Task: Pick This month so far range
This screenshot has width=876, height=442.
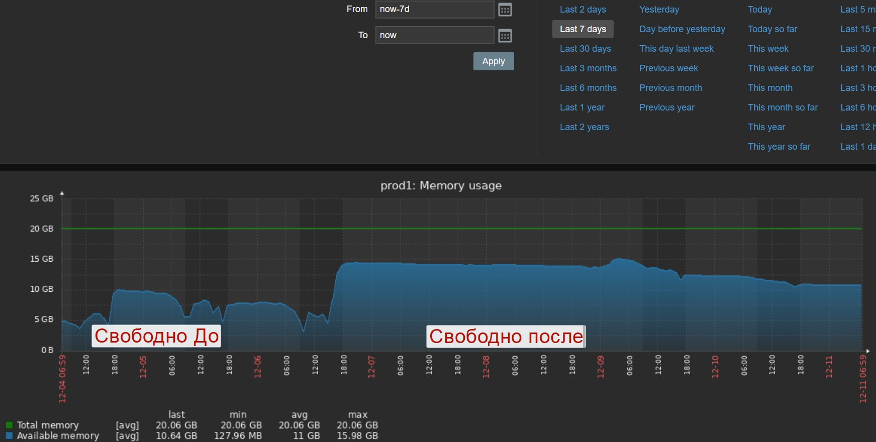Action: (x=783, y=107)
